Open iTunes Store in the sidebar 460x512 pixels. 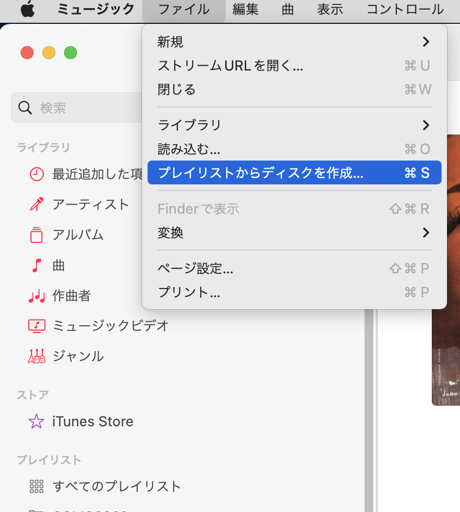(93, 421)
